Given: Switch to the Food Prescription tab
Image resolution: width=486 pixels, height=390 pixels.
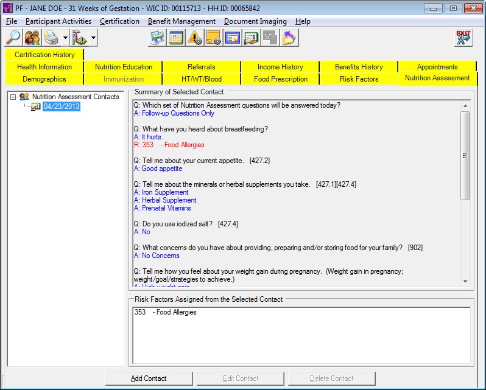Looking at the screenshot, I should click(x=280, y=79).
